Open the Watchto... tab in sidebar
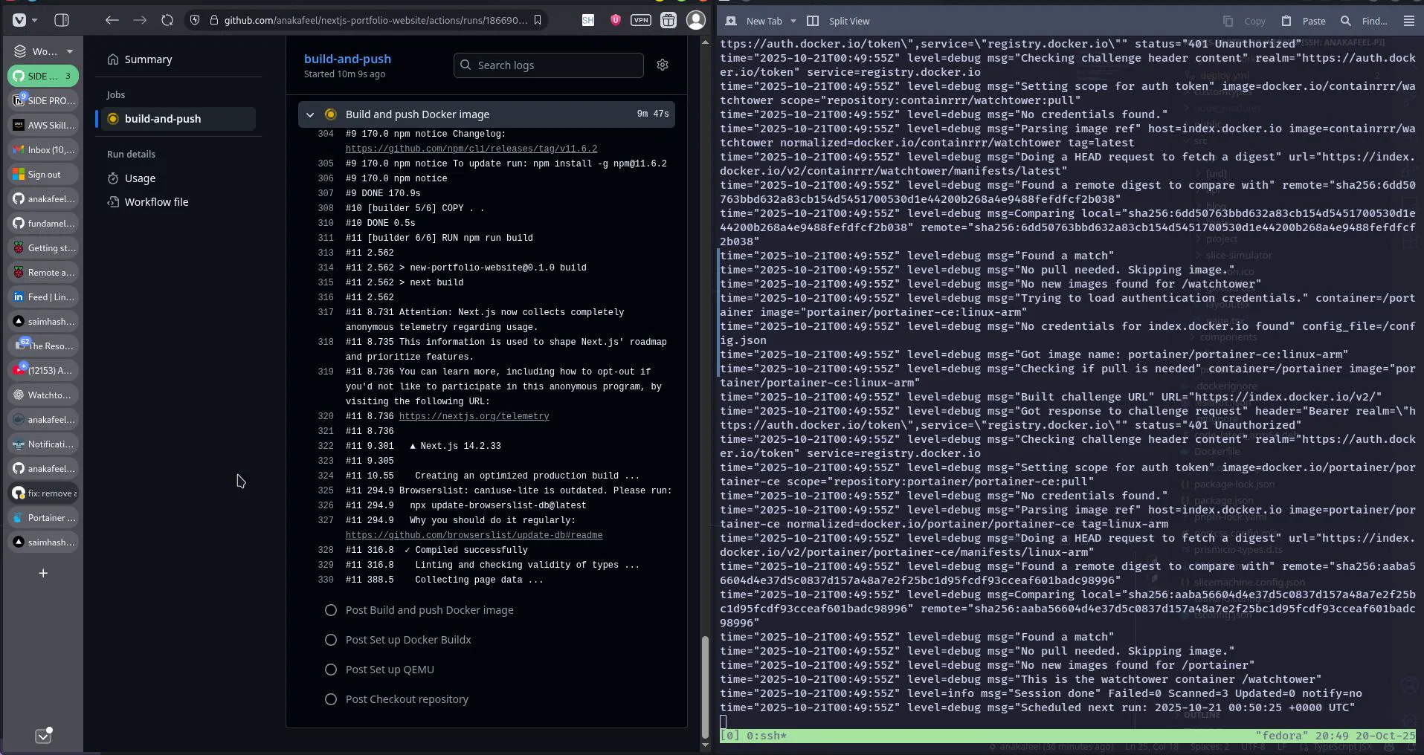The image size is (1424, 755). (43, 395)
